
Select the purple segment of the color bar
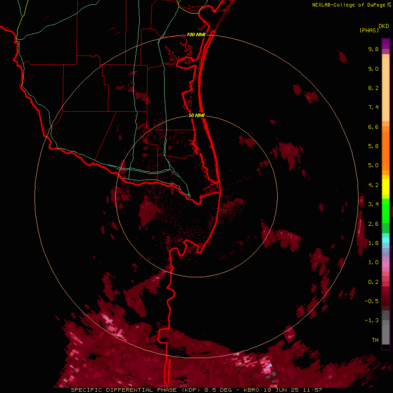[386, 44]
